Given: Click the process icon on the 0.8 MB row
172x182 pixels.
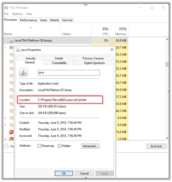Looking at the screenshot, I should (x=11, y=118).
